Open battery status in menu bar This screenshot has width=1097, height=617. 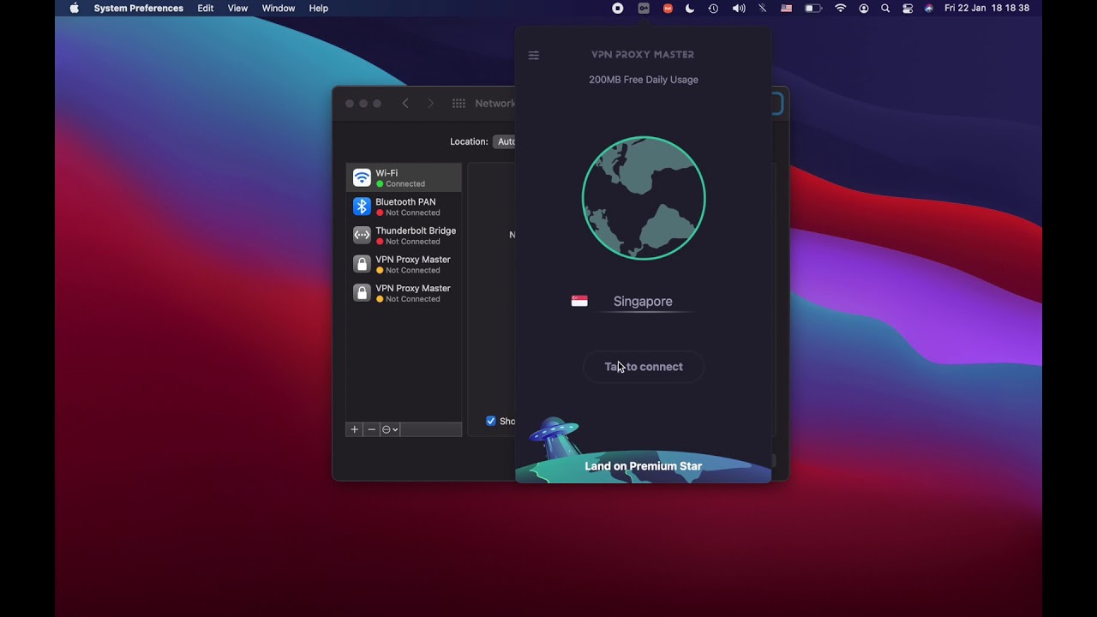pyautogui.click(x=812, y=8)
